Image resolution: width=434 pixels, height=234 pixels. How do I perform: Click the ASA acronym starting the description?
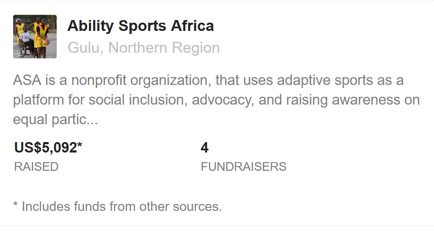pos(27,80)
